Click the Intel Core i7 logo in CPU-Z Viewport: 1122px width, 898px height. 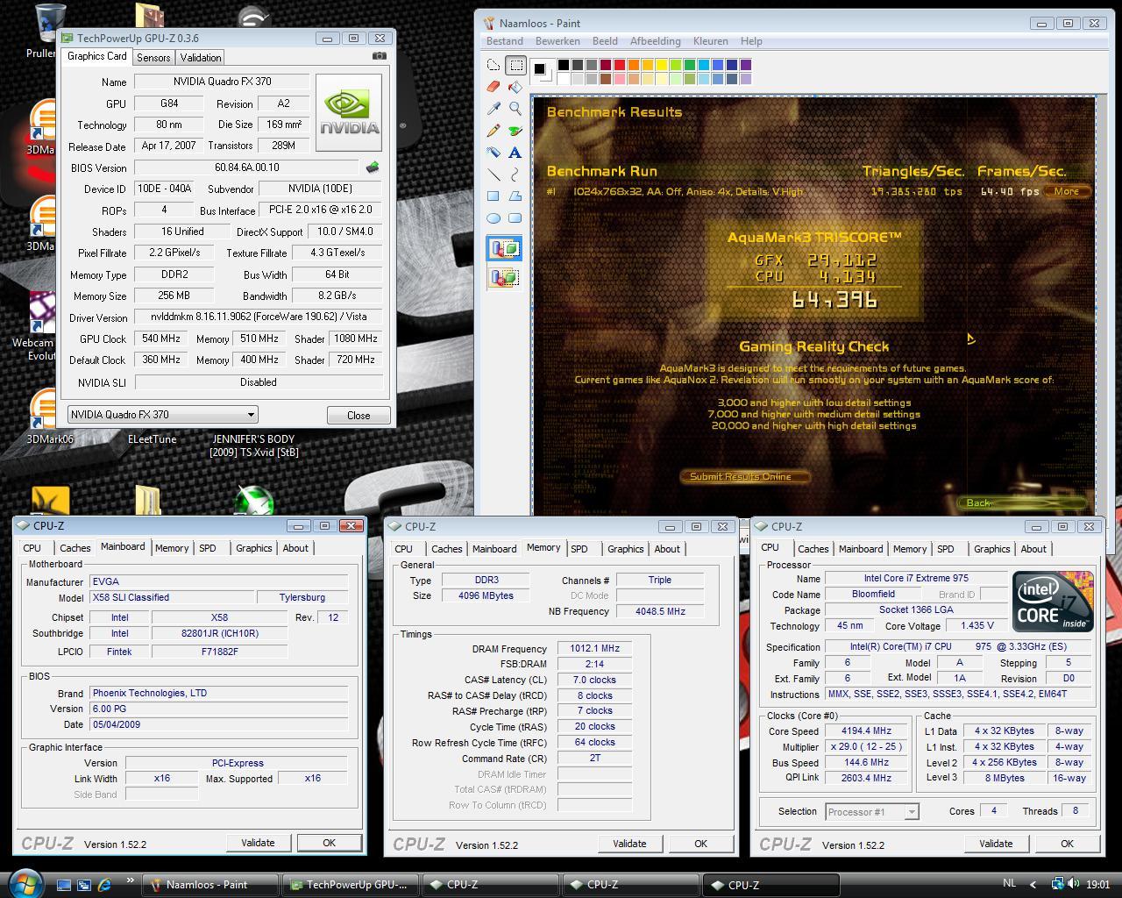1054,601
